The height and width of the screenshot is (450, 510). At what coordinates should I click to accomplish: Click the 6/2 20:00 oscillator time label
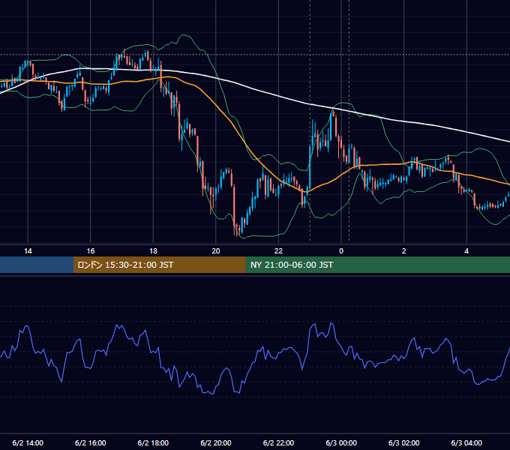(x=216, y=442)
